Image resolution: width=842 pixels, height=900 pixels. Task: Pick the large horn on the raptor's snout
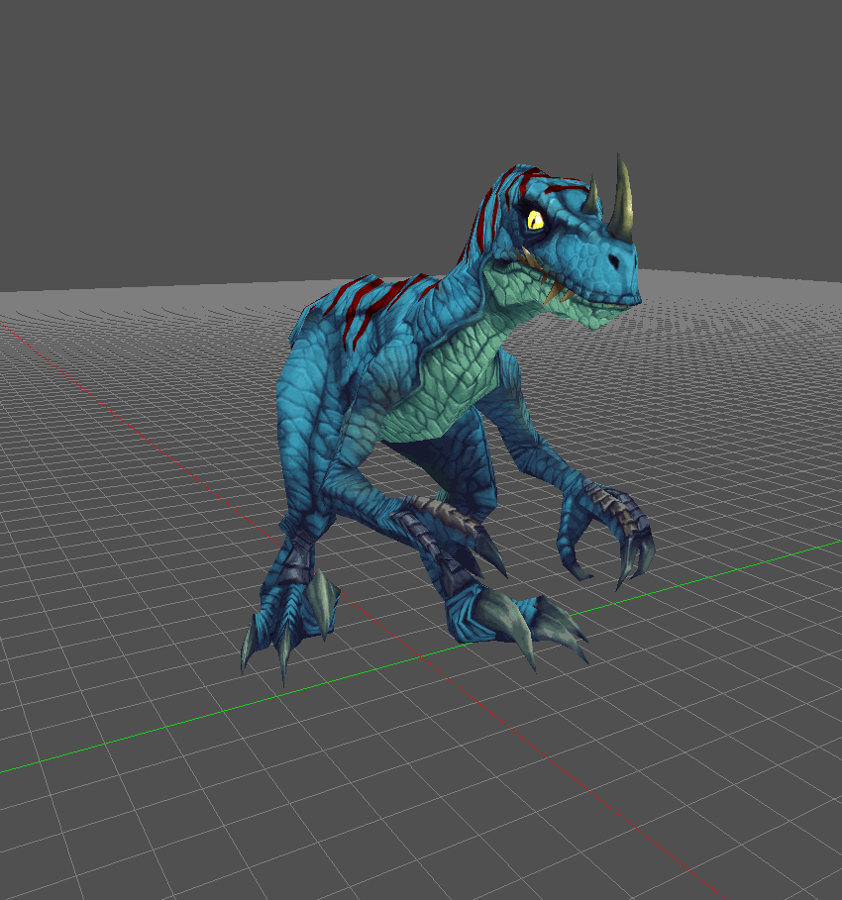point(622,196)
